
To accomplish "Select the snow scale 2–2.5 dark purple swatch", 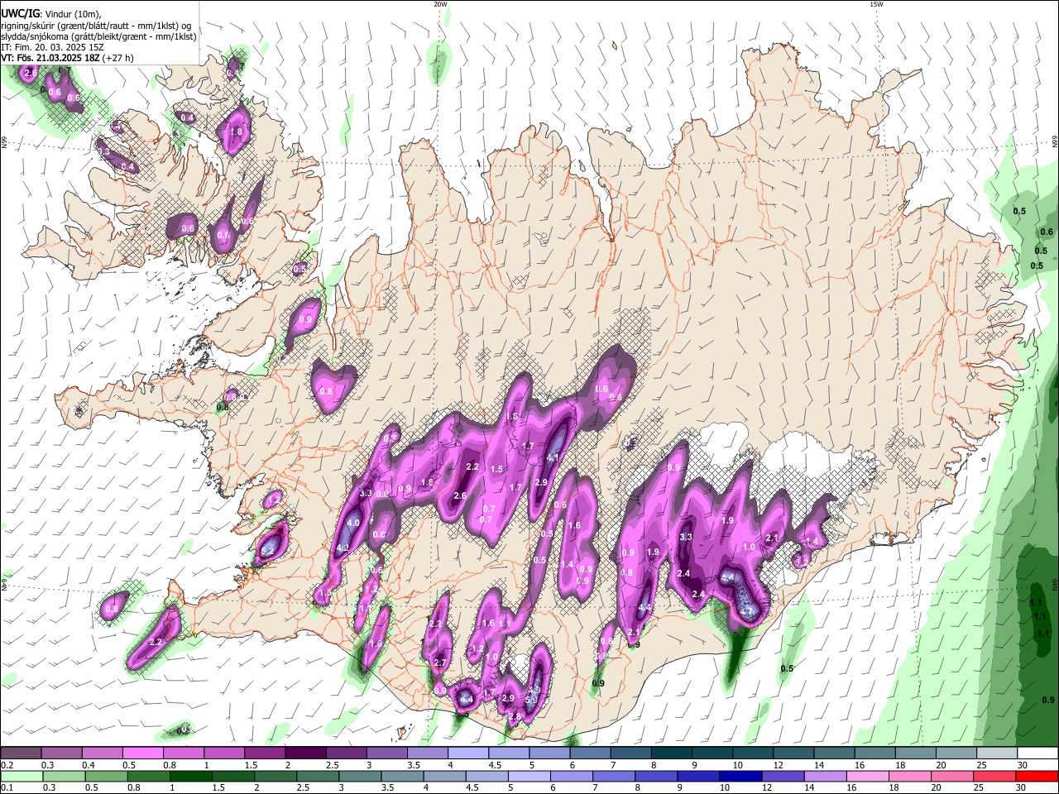I will pos(305,753).
